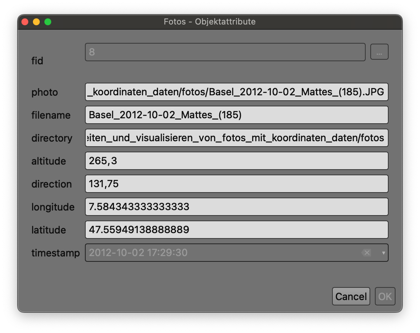The height and width of the screenshot is (333, 420).
Task: Click the direction field showing 131,75
Action: (x=236, y=184)
